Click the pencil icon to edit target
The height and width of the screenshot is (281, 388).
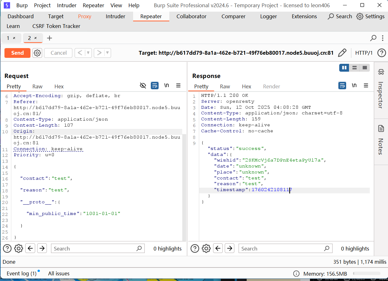tap(342, 53)
